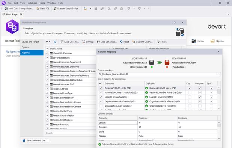
Task: Open the document tabs list dropdown arrow
Action: pos(228,14)
